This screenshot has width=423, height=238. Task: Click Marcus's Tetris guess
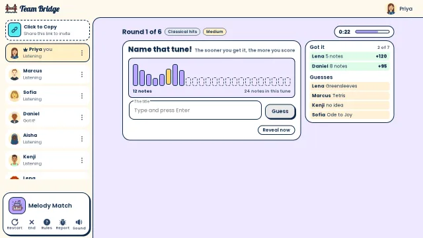350,95
